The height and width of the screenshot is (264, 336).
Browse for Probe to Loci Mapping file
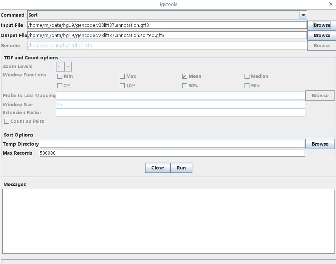(320, 95)
